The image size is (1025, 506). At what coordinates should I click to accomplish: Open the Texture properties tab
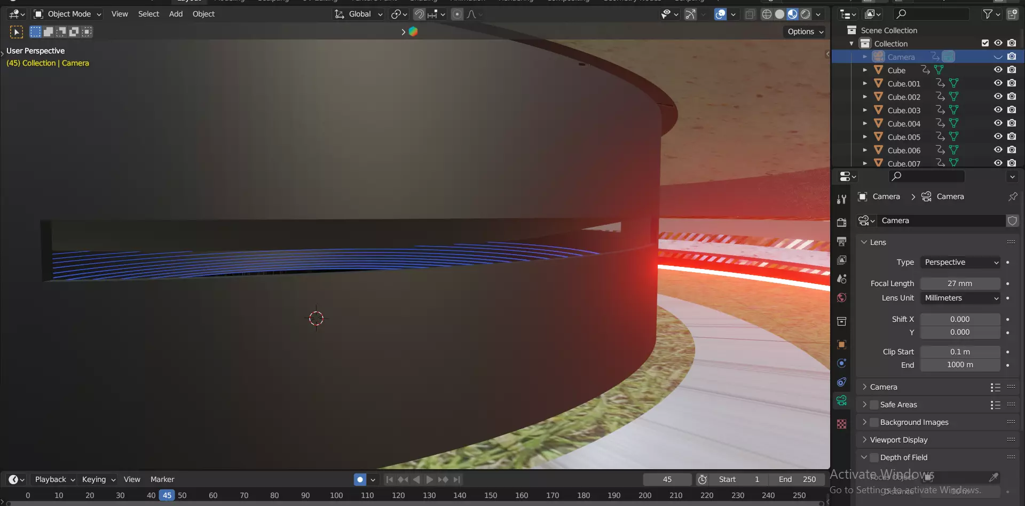[x=842, y=424]
